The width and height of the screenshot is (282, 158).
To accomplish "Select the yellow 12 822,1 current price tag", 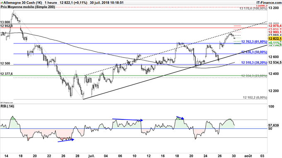I will (x=275, y=39).
